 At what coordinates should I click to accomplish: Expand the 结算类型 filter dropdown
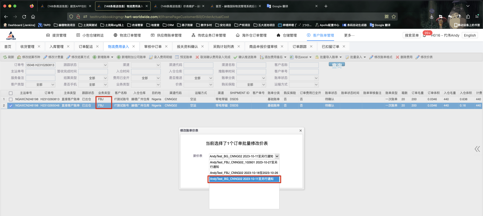[93, 78]
